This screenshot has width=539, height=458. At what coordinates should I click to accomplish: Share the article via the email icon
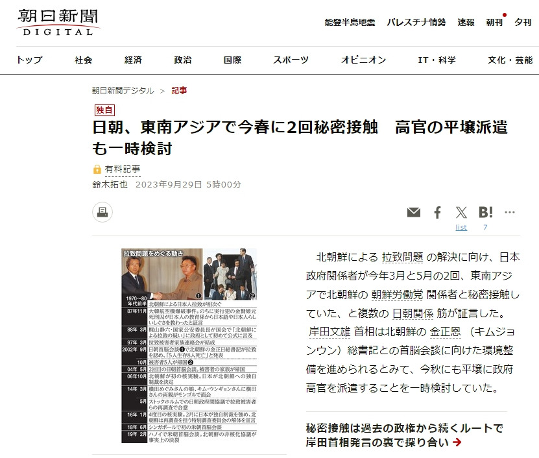click(414, 211)
